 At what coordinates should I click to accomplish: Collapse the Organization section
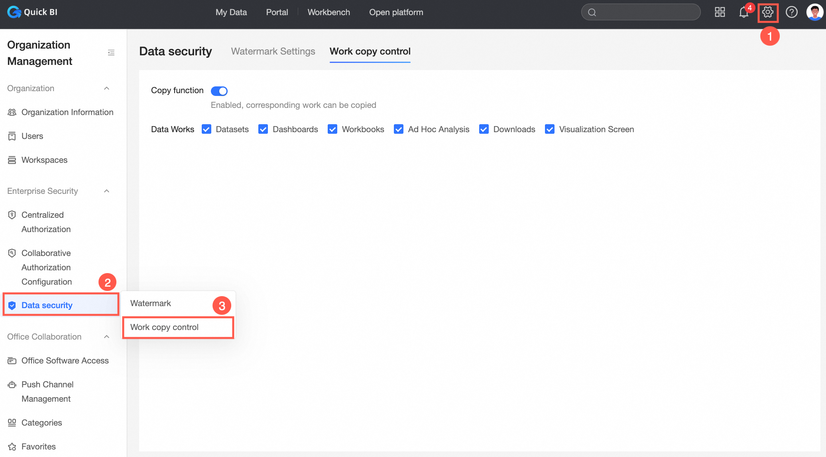tap(106, 88)
